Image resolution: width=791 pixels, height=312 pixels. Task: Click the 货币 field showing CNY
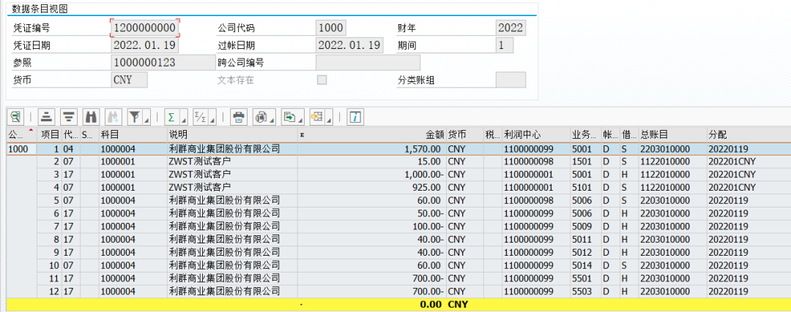(129, 80)
